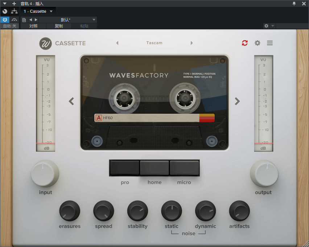This screenshot has width=309, height=247.
Task: Click the input gain knob
Action: 45,173
